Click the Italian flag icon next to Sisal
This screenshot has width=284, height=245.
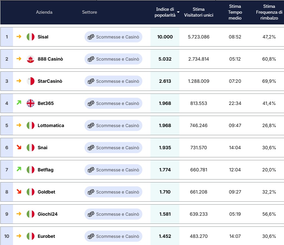click(x=31, y=37)
